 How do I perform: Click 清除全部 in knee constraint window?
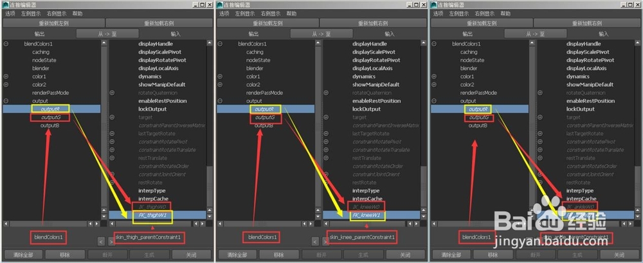click(237, 255)
